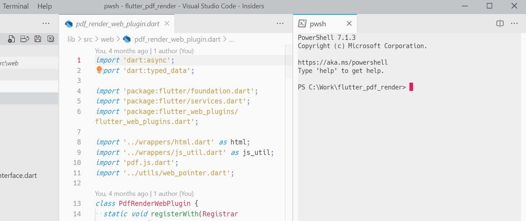Image resolution: width=526 pixels, height=221 pixels.
Task: Click the Quick Fix lightbulb on line 2
Action: click(x=99, y=70)
